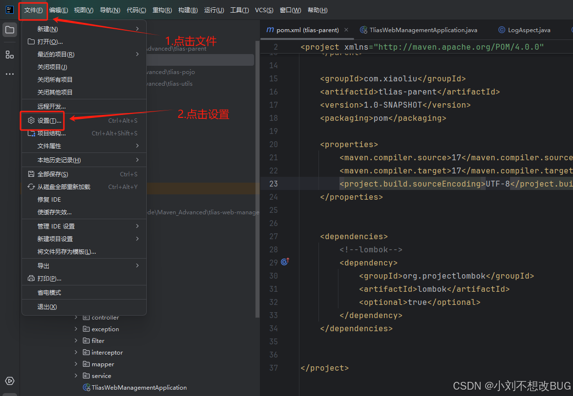
Task: Open the Build menu
Action: [188, 10]
